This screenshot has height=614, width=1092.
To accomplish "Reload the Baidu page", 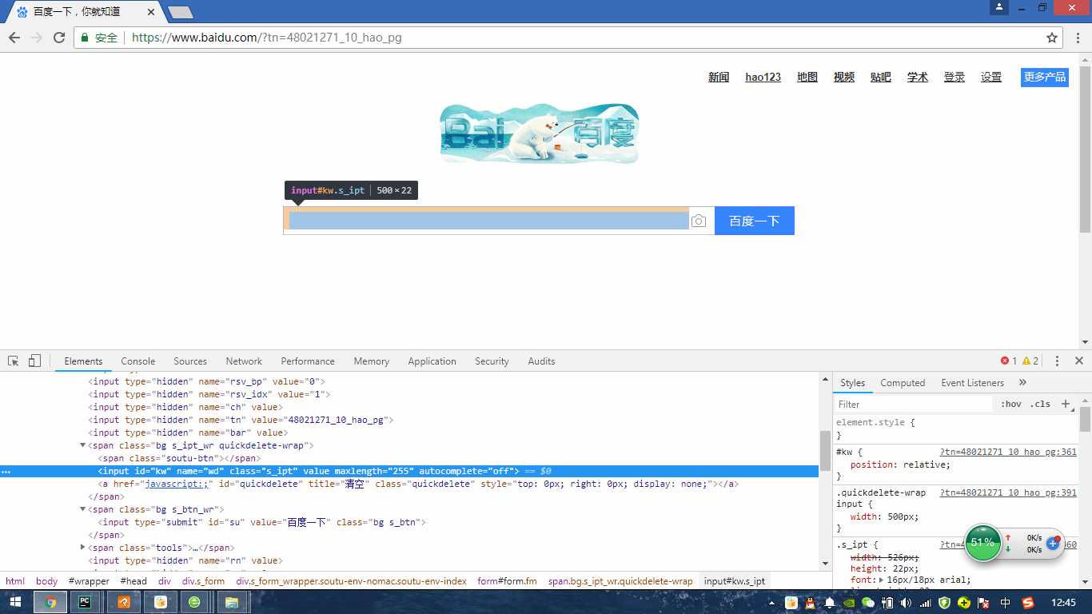I will pos(59,38).
